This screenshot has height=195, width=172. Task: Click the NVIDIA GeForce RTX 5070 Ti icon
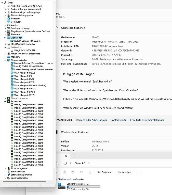tap(12, 41)
